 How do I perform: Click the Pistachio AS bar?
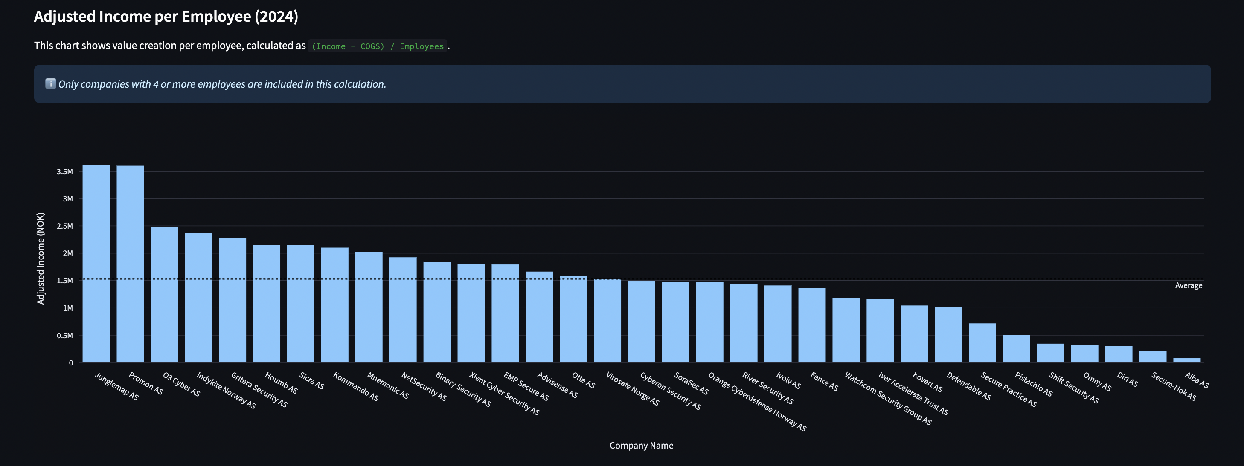pyautogui.click(x=1017, y=349)
